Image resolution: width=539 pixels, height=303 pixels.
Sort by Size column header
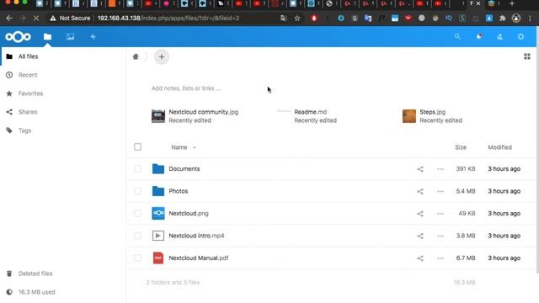coord(461,147)
